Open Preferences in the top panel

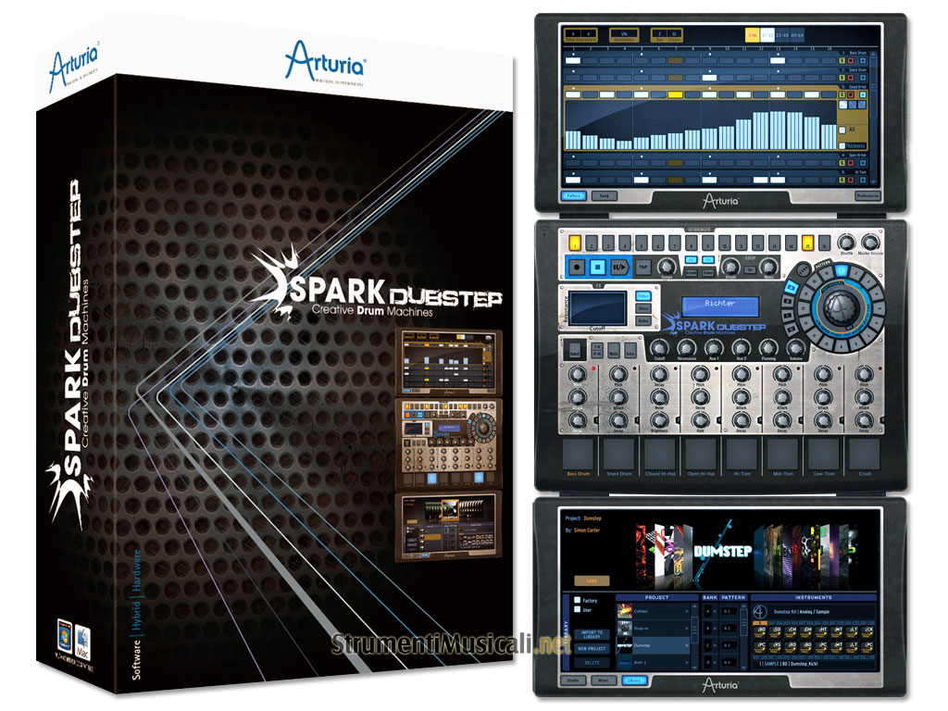[x=867, y=196]
